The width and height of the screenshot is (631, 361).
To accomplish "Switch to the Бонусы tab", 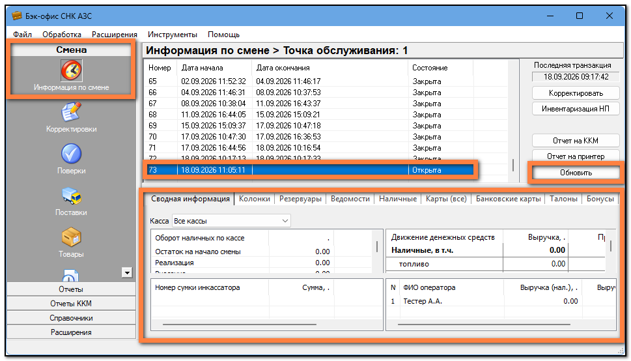I will coord(600,199).
